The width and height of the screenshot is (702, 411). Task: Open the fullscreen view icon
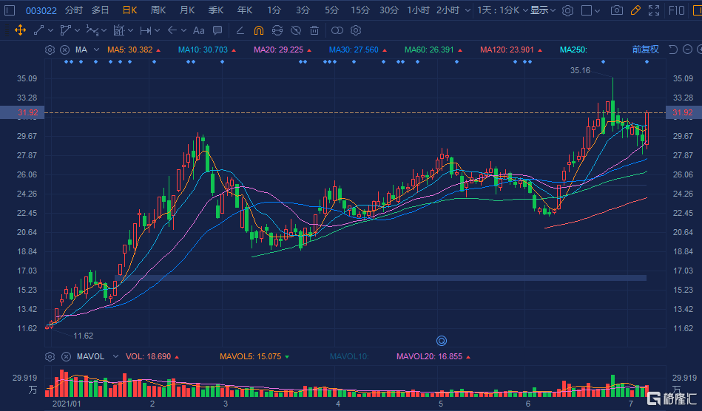coord(653,10)
